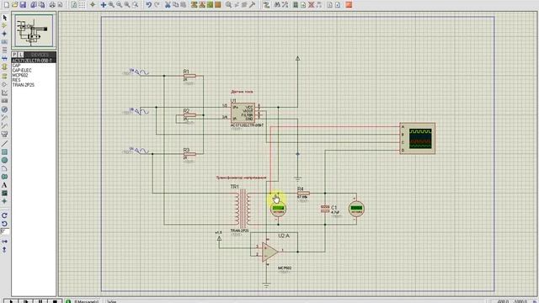Viewport: 539px width, 303px height.
Task: Create a new design file
Action: click(x=7, y=5)
